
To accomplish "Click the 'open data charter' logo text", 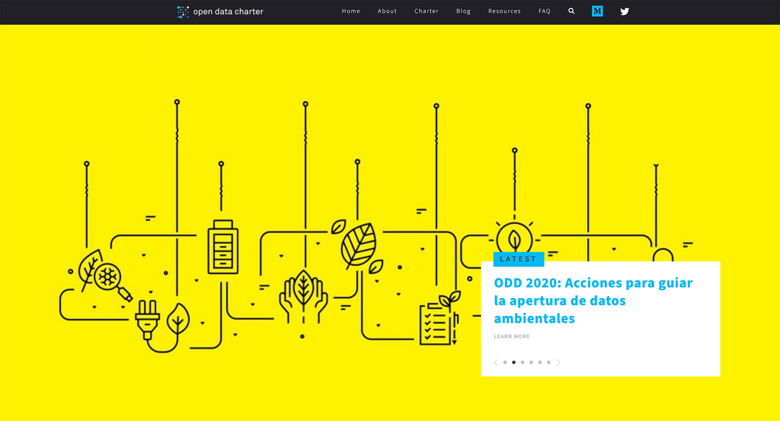I will click(x=228, y=12).
